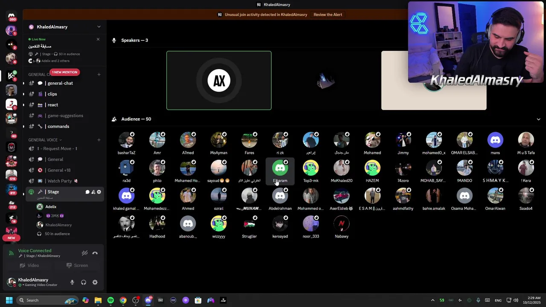Viewport: 546px width, 307px height.
Task: Open the commands channel
Action: click(64, 127)
